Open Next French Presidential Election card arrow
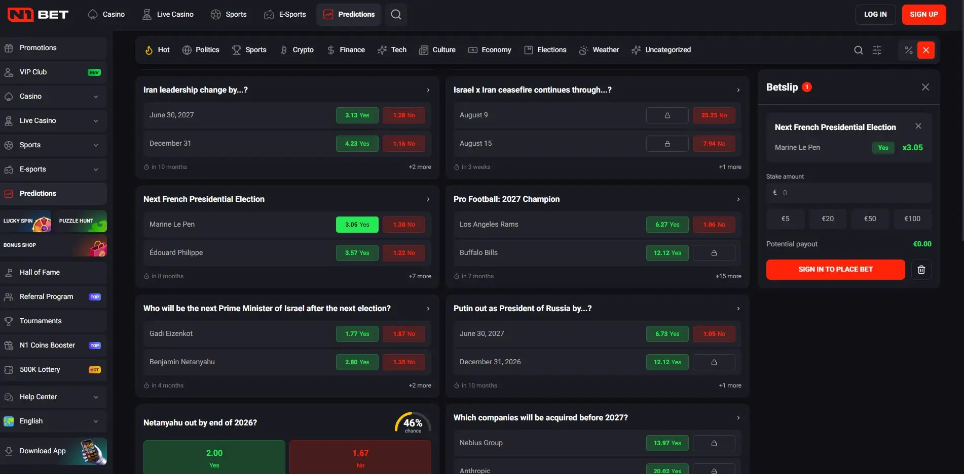The image size is (964, 474). [x=428, y=199]
